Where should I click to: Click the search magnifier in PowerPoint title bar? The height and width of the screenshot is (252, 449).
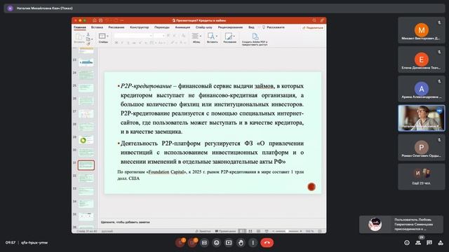pyautogui.click(x=314, y=20)
